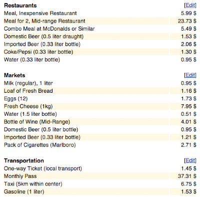Screen dimensions: 200x197
Task: Select the One-way Ticket (local transport) row
Action: (x=100, y=168)
